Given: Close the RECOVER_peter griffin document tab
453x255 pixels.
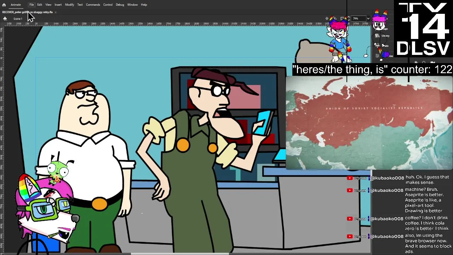Looking at the screenshot, I should (x=56, y=12).
